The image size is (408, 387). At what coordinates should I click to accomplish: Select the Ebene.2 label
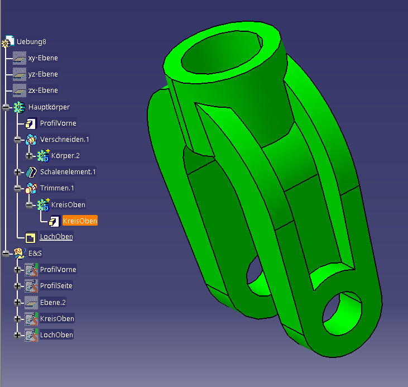point(53,302)
